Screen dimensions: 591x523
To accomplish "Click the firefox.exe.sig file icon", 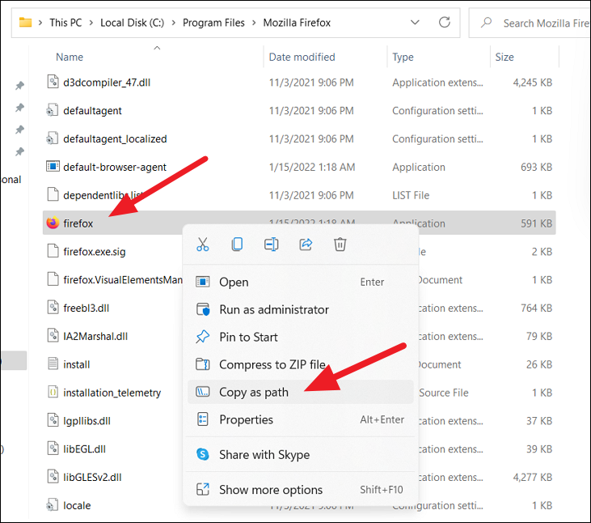I will [x=53, y=251].
